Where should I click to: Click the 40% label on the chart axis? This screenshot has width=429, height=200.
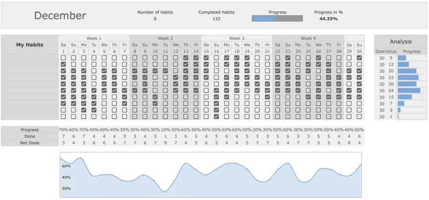click(66, 177)
